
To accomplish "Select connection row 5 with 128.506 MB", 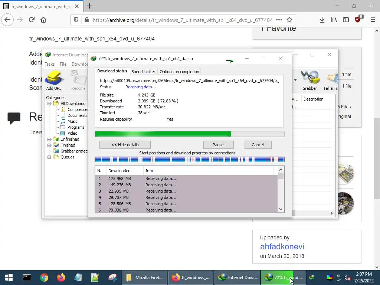I will click(186, 204).
